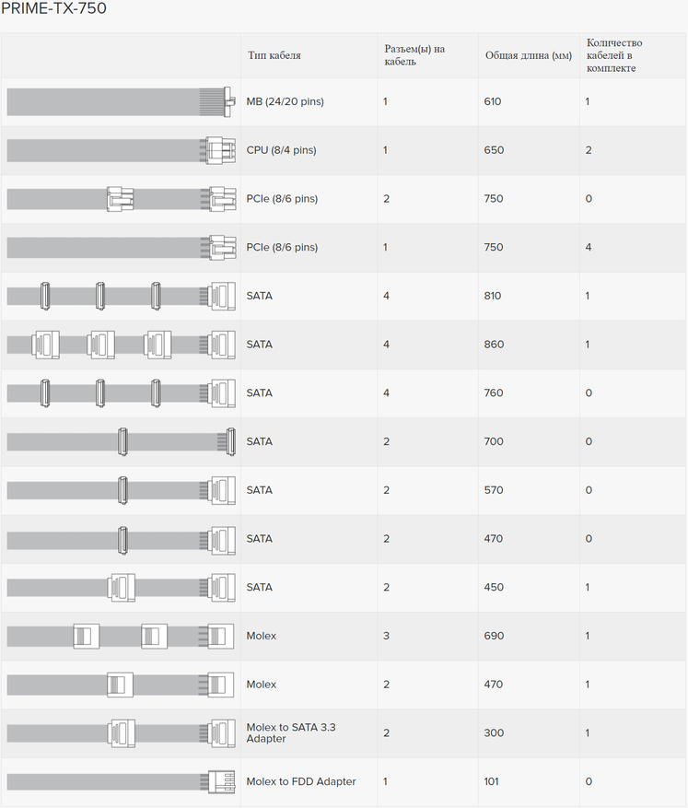Click the SATA 700 mm cable illustration
This screenshot has height=808, width=688.
pyautogui.click(x=121, y=441)
